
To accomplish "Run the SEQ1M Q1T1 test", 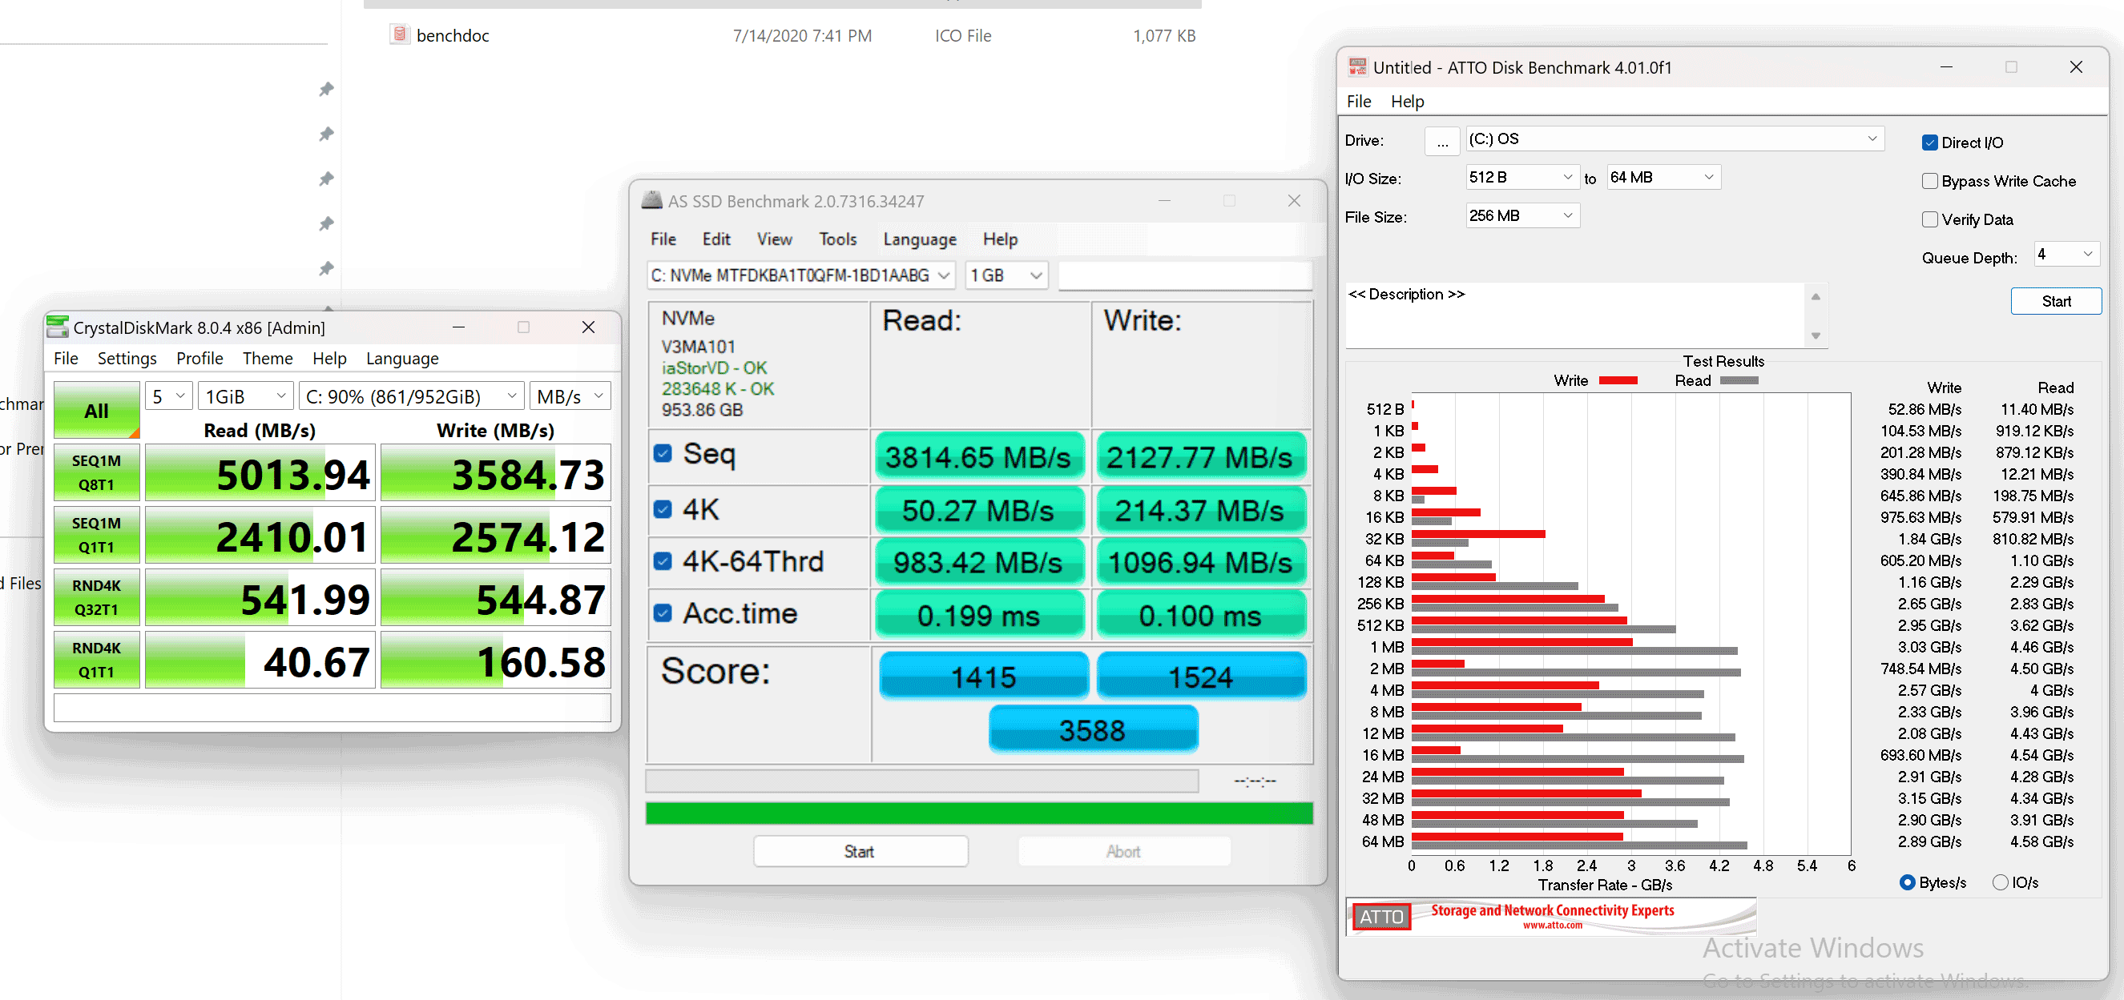I will (x=96, y=535).
